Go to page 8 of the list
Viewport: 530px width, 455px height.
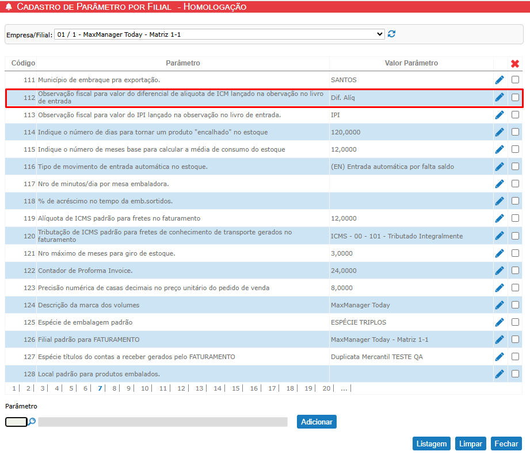[115, 388]
